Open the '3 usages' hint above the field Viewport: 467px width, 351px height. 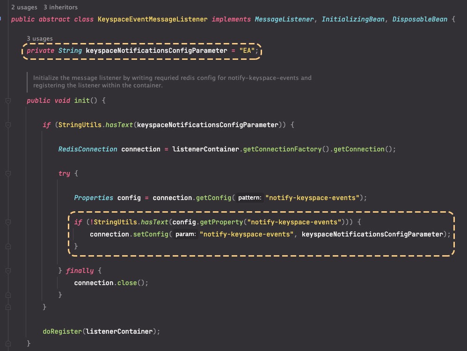coord(40,39)
